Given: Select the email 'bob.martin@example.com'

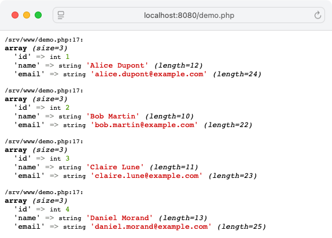Looking at the screenshot, I should click(x=145, y=125).
